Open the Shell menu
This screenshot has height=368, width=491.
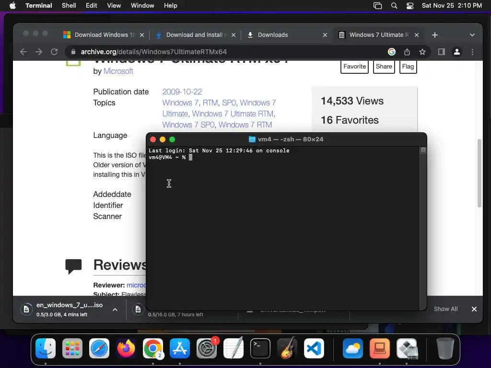[x=69, y=6]
